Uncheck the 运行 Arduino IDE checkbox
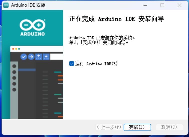The image size is (189, 137). (x=72, y=64)
